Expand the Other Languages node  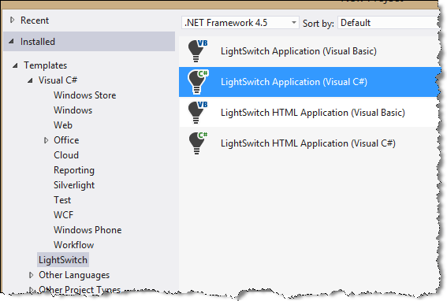(31, 275)
